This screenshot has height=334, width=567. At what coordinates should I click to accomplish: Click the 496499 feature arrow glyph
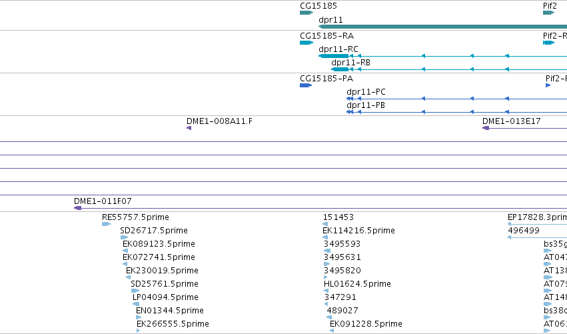(x=510, y=237)
